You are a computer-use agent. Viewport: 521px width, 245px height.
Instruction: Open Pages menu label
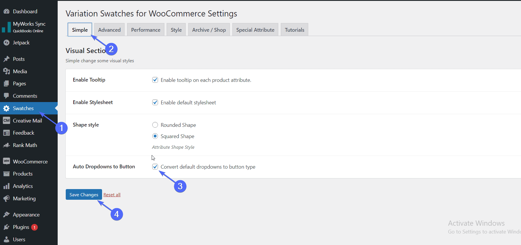point(19,84)
